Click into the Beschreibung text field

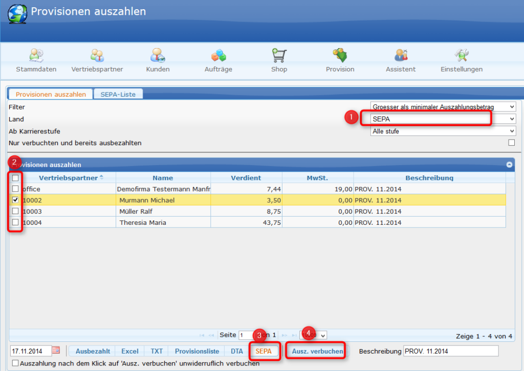point(450,351)
